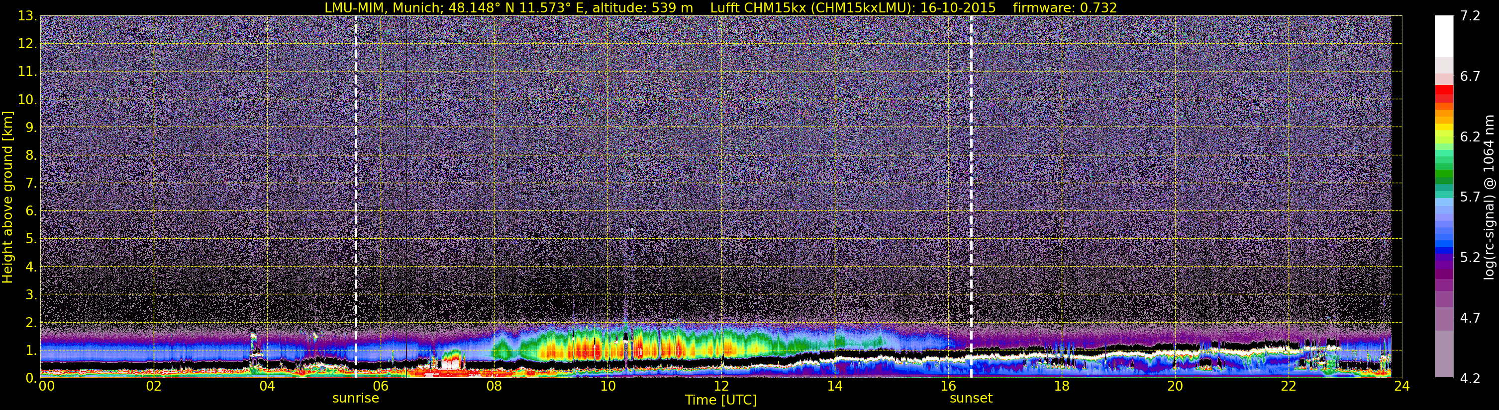
Task: Click the 'sunrise' label below the axis
Action: pos(356,399)
